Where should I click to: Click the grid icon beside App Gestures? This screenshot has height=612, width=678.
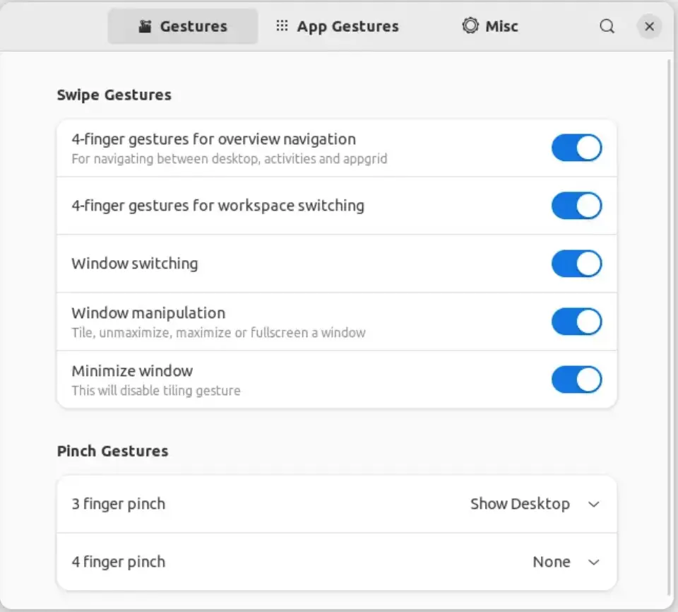(282, 26)
